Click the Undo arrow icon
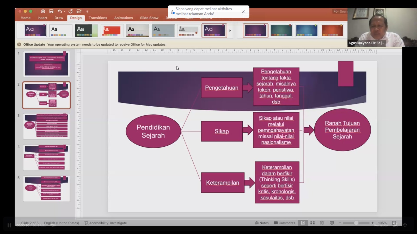 tap(60, 11)
